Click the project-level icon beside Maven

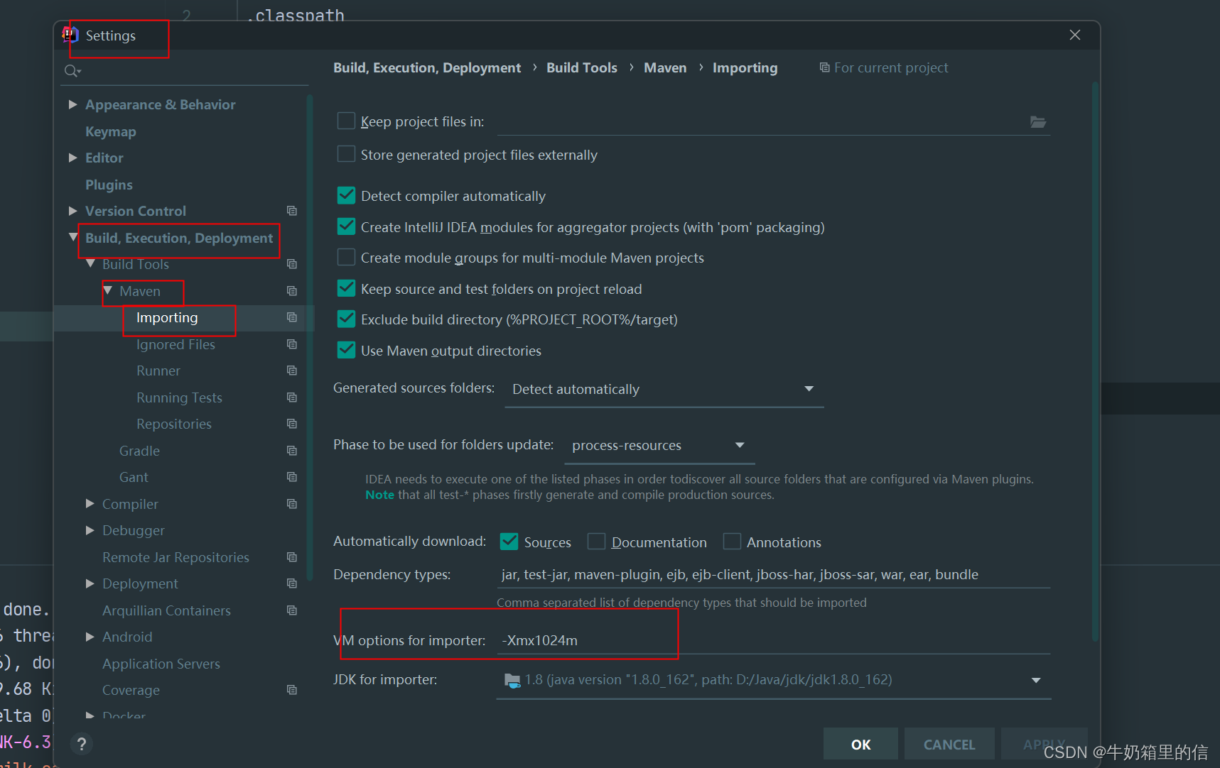291,291
